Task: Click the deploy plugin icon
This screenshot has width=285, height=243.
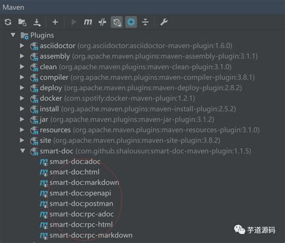Action: pos(34,88)
